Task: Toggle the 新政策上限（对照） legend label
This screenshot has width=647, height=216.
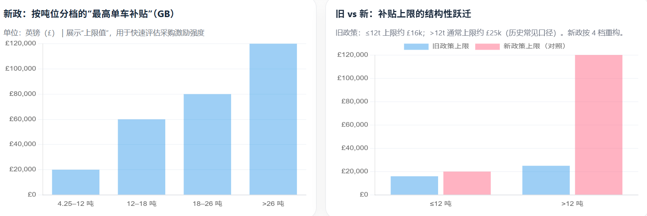Action: coord(534,46)
